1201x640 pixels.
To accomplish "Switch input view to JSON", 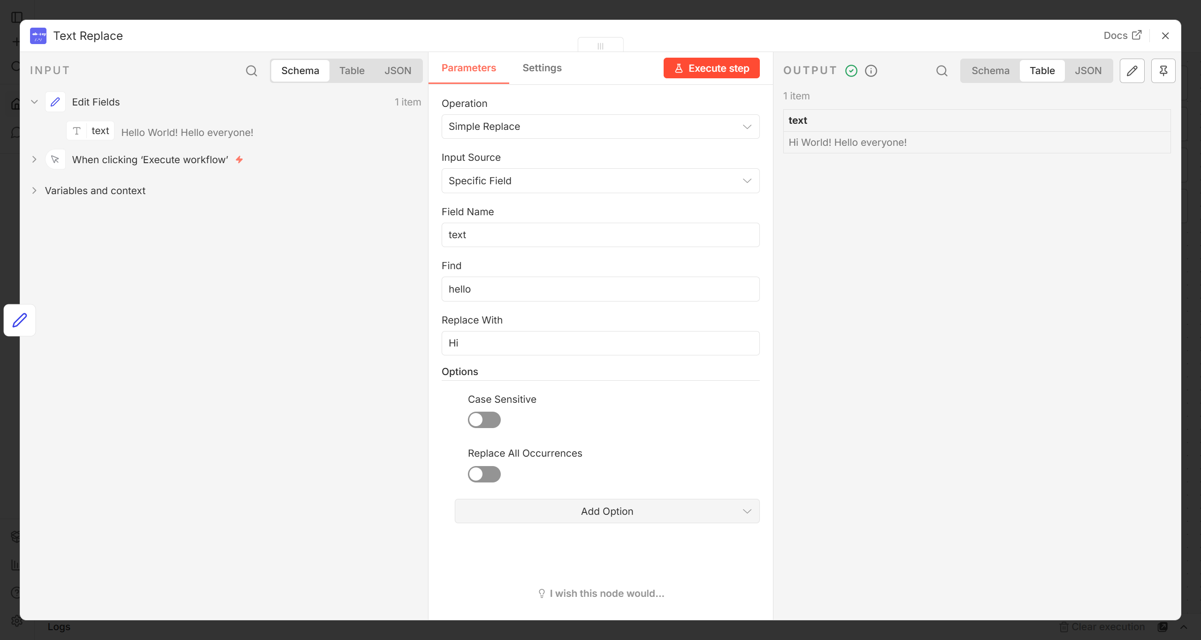I will click(x=398, y=71).
